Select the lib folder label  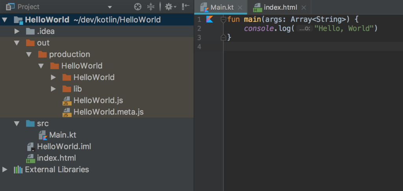coord(78,89)
